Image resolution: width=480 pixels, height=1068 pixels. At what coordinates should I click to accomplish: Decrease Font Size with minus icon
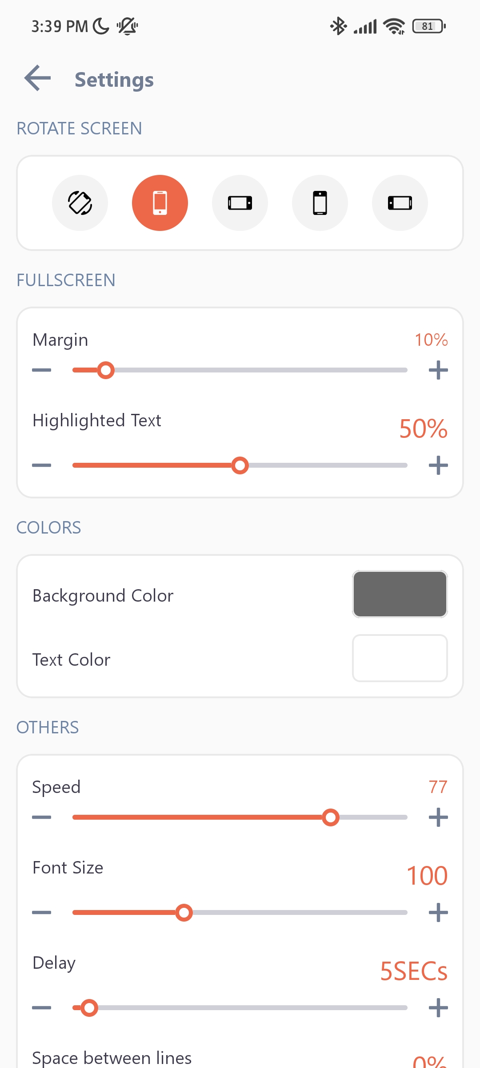click(42, 913)
